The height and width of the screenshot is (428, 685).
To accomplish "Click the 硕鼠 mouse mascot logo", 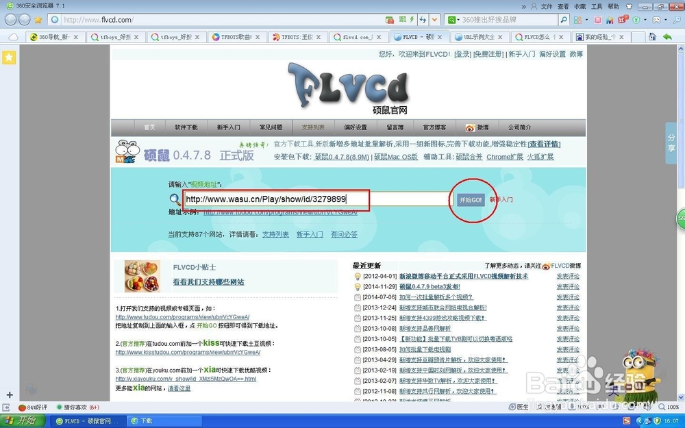I will pos(127,151).
